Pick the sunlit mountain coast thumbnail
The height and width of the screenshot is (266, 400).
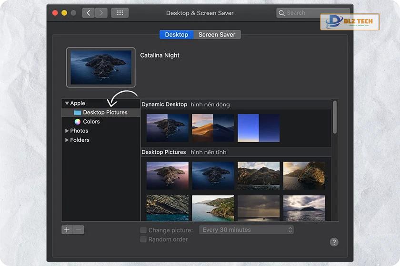coord(259,176)
